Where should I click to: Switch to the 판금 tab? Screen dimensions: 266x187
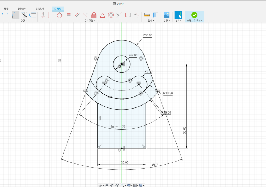click(6, 8)
